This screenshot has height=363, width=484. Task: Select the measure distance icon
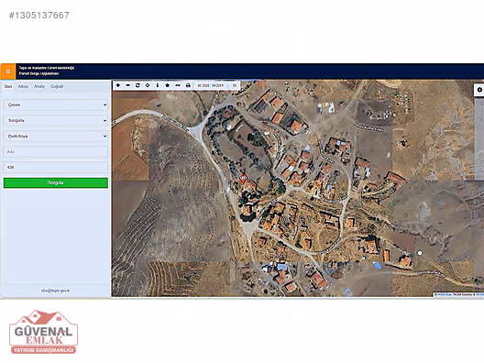178,85
